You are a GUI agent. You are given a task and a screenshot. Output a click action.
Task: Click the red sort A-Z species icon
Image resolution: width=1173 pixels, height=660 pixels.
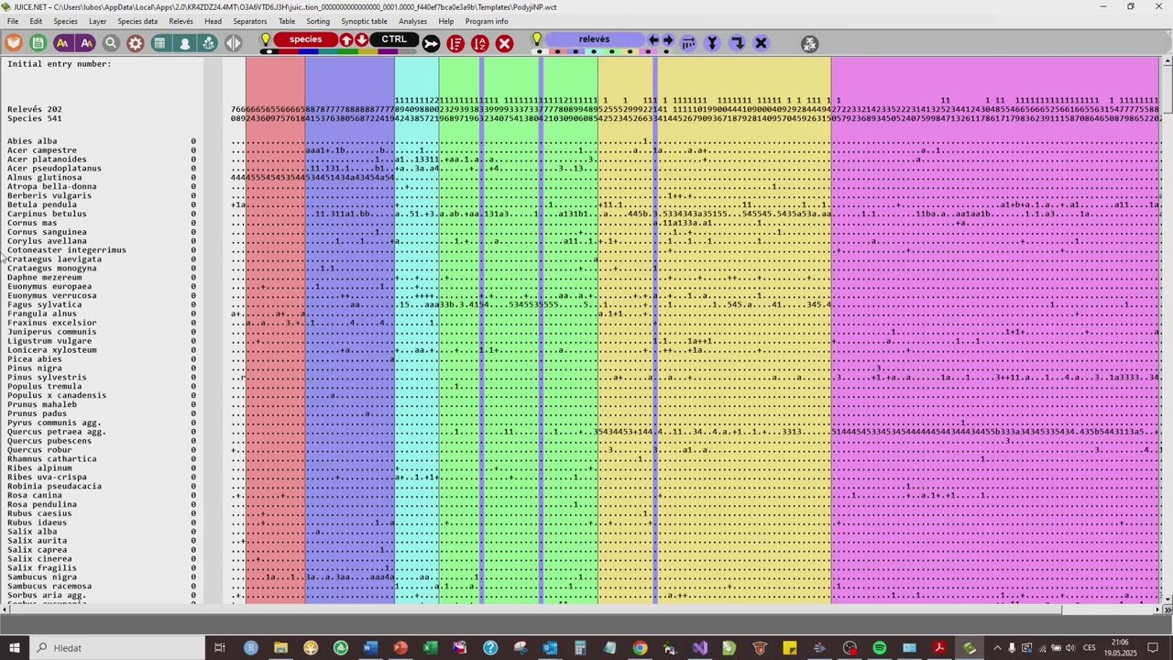(480, 43)
